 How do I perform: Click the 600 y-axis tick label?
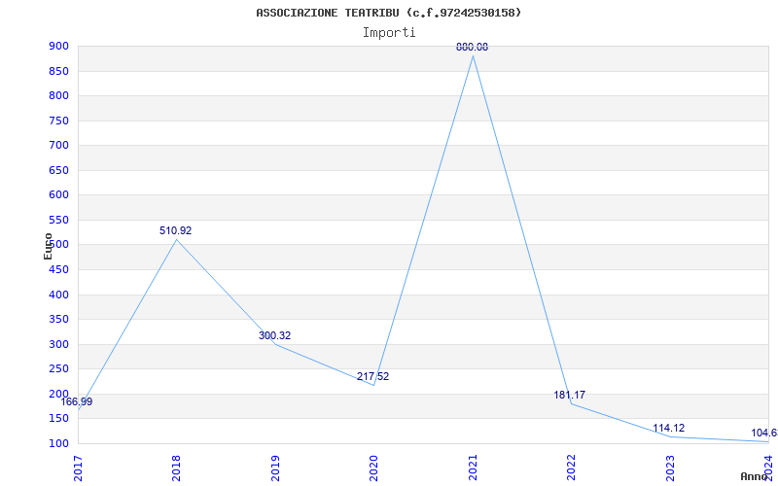pyautogui.click(x=58, y=195)
